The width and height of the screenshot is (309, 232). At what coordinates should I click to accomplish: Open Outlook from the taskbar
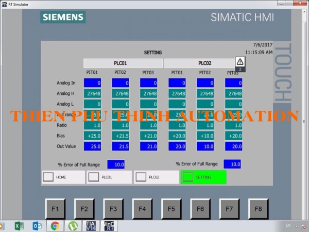click(x=37, y=226)
